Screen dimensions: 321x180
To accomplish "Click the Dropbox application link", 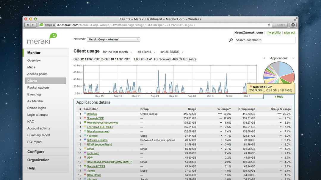I will click(92, 114).
